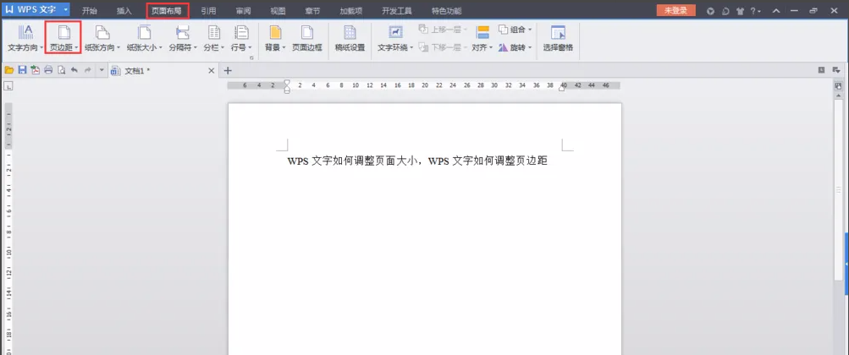Open the Text Wrapping (文字环绕) options
Screen dimensions: 849x355
(x=395, y=38)
